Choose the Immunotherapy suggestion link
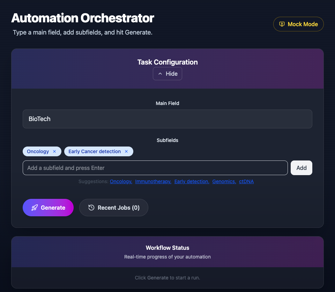Viewport: 335px width, 292px height. tap(153, 181)
